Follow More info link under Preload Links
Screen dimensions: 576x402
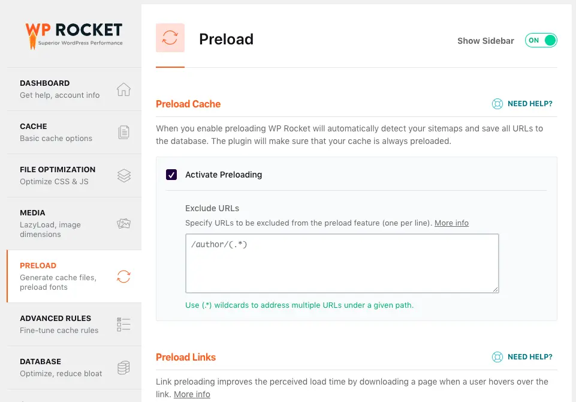tap(192, 394)
